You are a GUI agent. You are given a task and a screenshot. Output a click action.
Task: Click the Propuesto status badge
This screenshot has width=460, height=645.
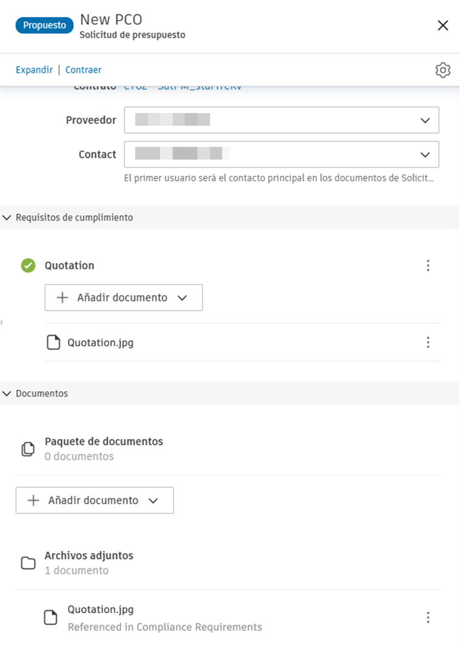click(x=44, y=25)
